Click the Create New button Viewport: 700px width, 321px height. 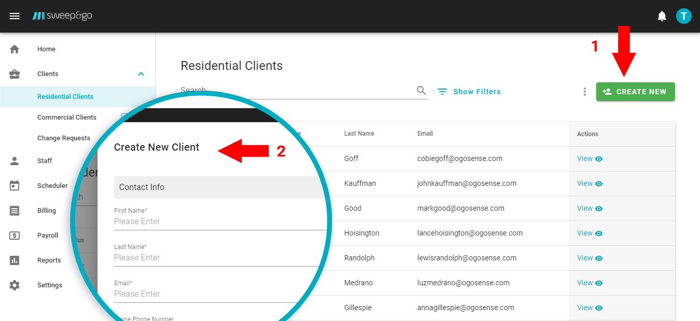click(635, 91)
